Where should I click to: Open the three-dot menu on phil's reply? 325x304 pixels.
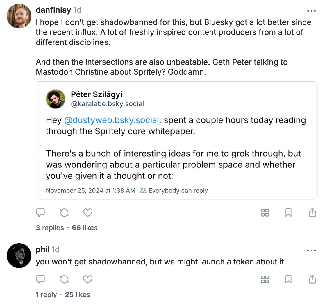[311, 251]
